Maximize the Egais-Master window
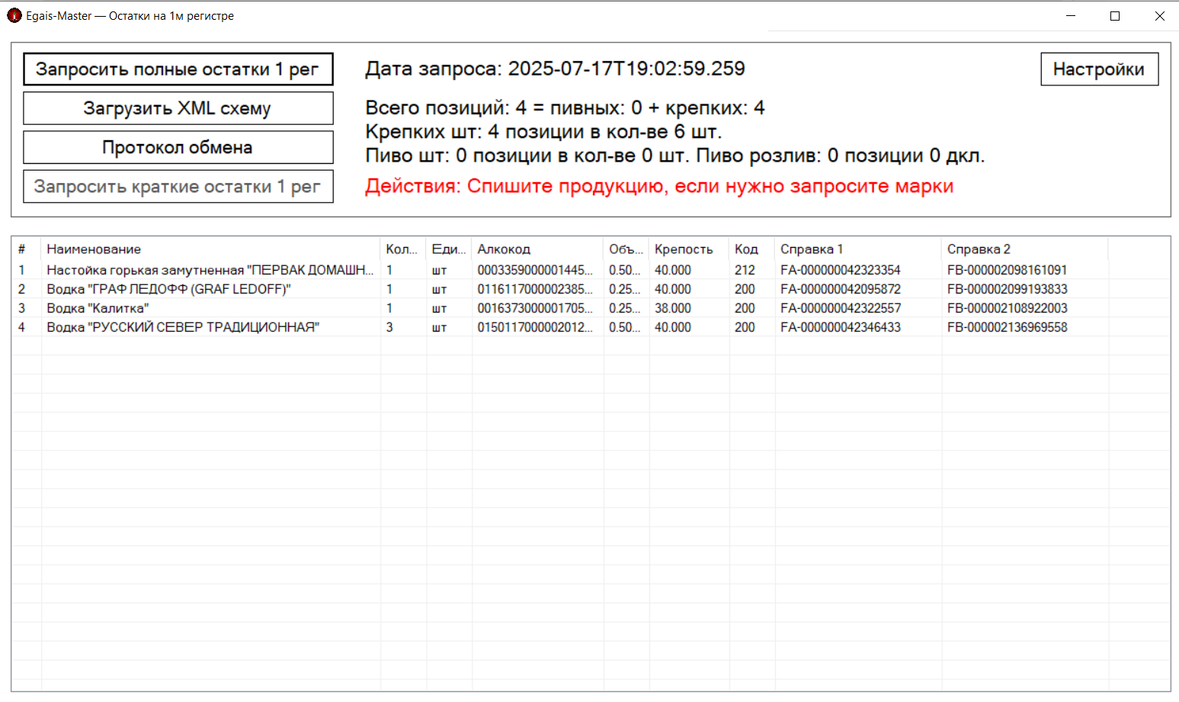This screenshot has height=702, width=1179. (1115, 16)
